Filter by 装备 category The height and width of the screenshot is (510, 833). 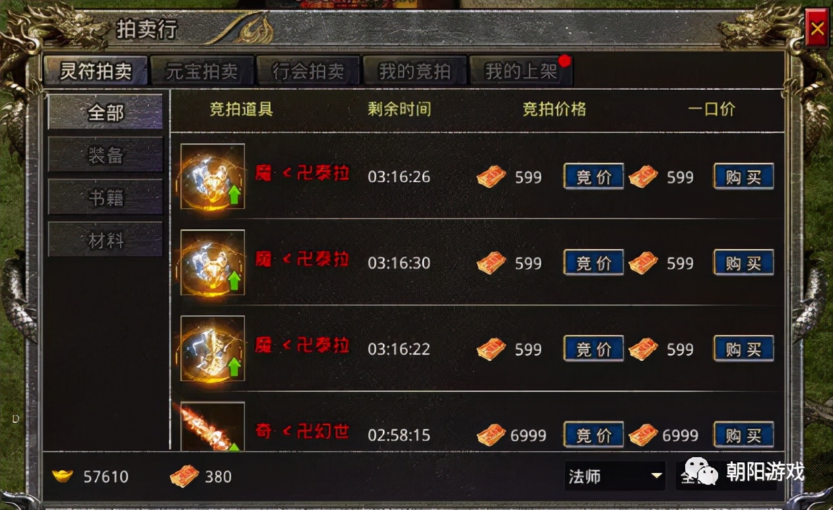[x=106, y=155]
